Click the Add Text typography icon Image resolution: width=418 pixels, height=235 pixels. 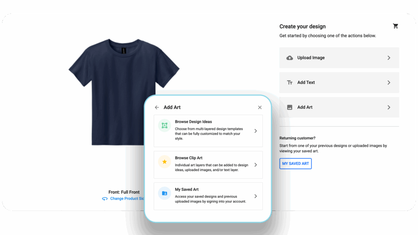[289, 82]
